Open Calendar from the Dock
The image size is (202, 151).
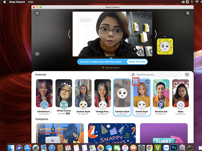tap(68, 148)
